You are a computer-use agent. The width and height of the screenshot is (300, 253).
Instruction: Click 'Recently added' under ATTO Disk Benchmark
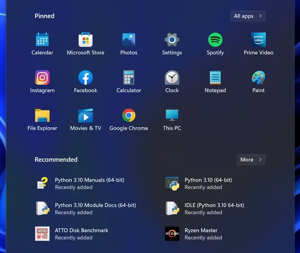point(74,237)
